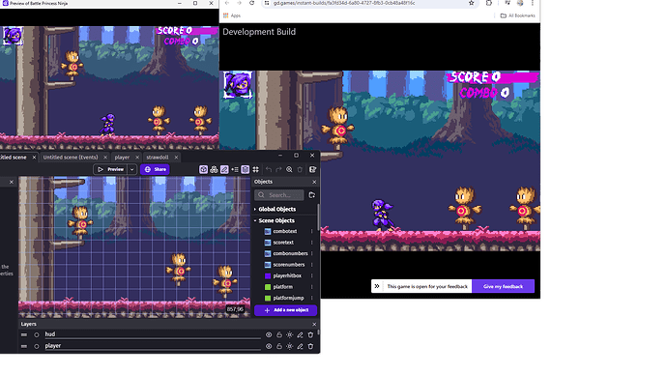Open the combonumbers options menu

coord(312,253)
